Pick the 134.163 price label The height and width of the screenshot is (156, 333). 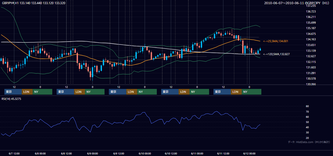coord(311,39)
